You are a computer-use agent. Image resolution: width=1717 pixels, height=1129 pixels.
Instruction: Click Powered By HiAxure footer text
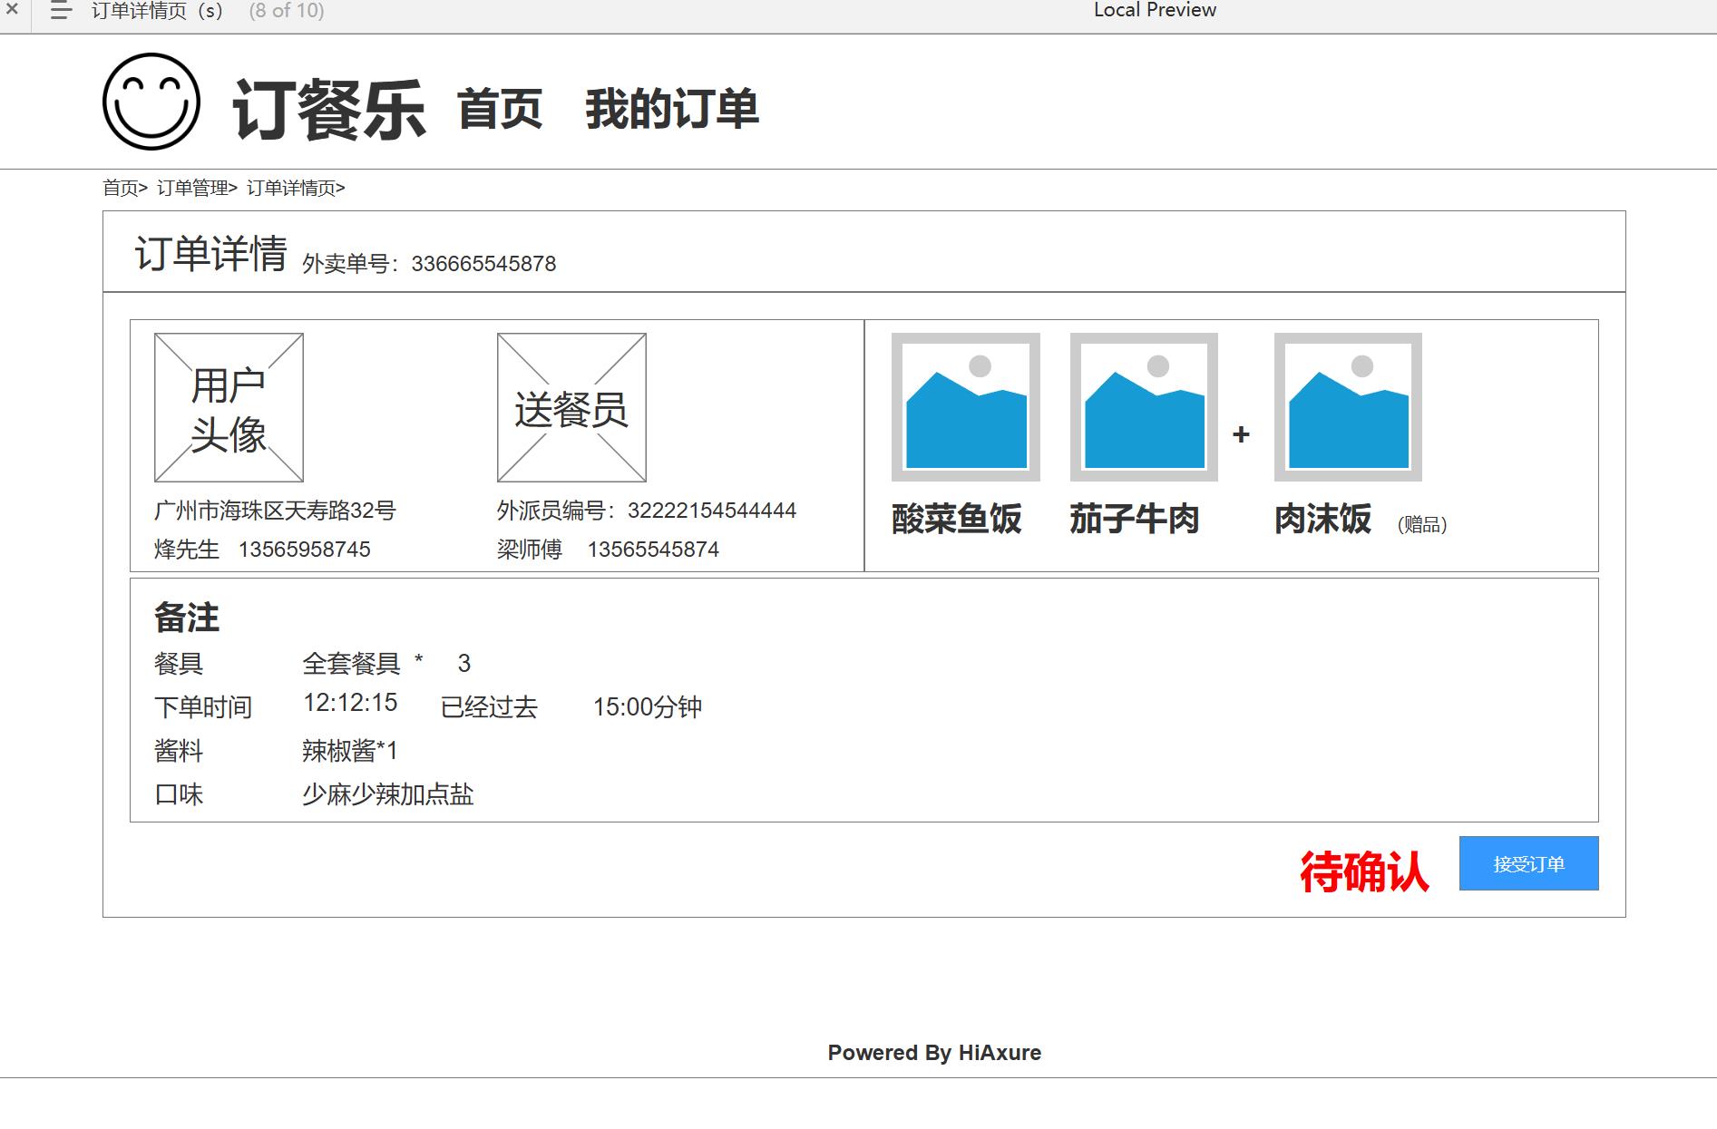pyautogui.click(x=934, y=1053)
